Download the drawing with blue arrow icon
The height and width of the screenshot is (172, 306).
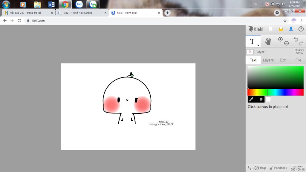tap(291, 29)
